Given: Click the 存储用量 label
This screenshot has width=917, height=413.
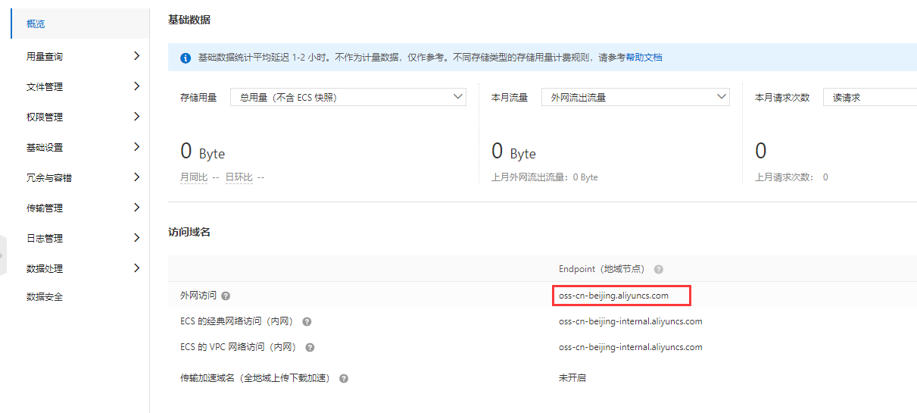Looking at the screenshot, I should [x=198, y=98].
